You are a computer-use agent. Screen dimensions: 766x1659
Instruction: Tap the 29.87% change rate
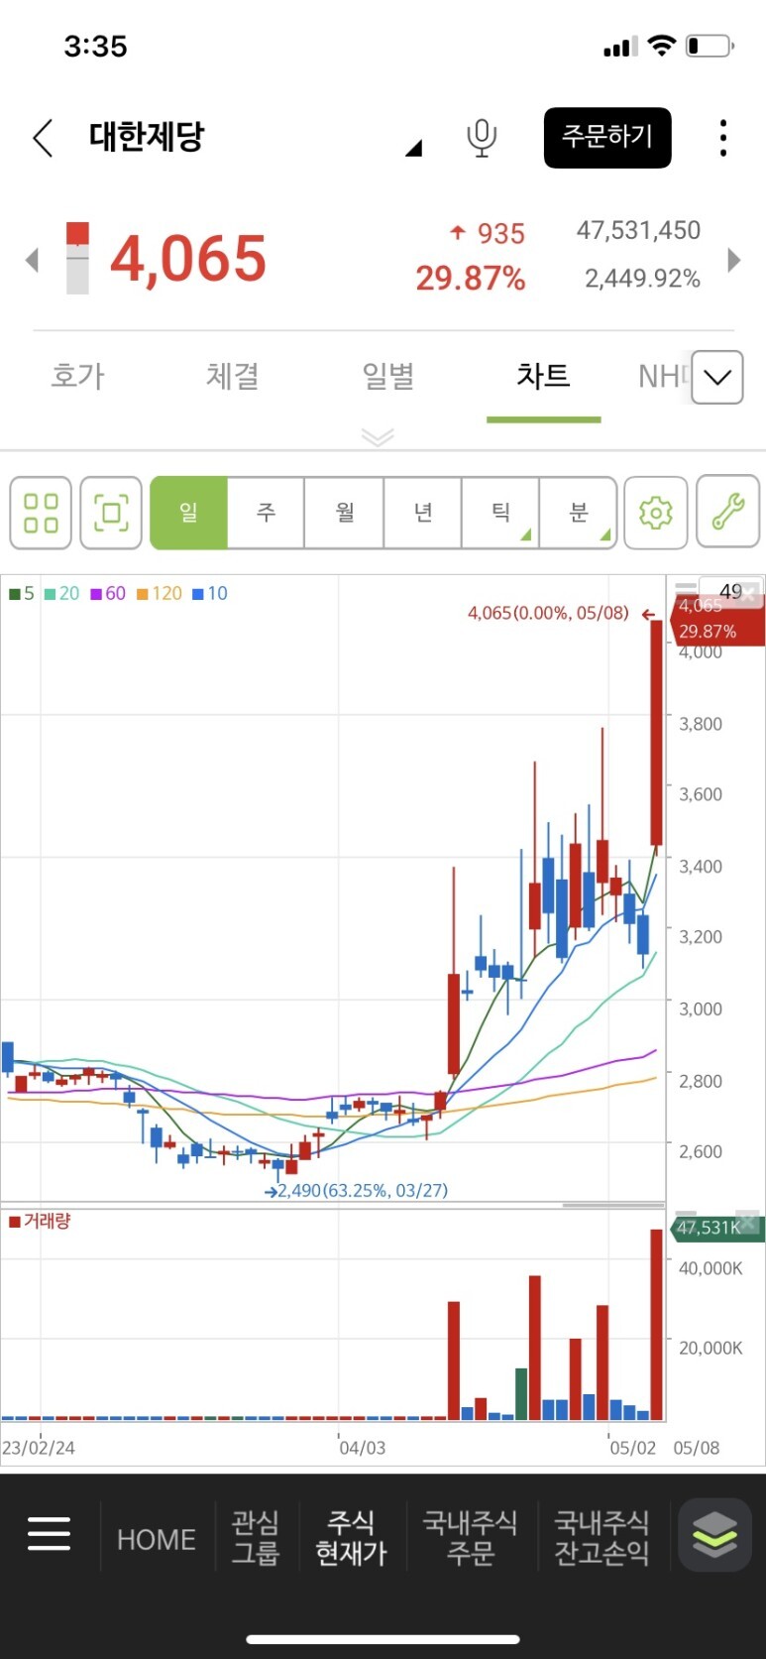pos(471,279)
